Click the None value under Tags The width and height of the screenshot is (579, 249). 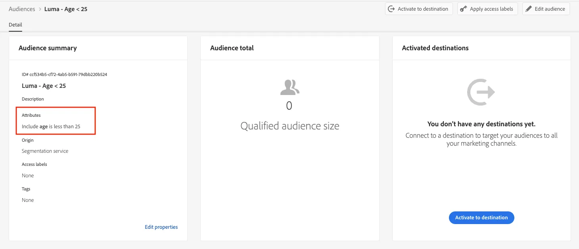(28, 200)
